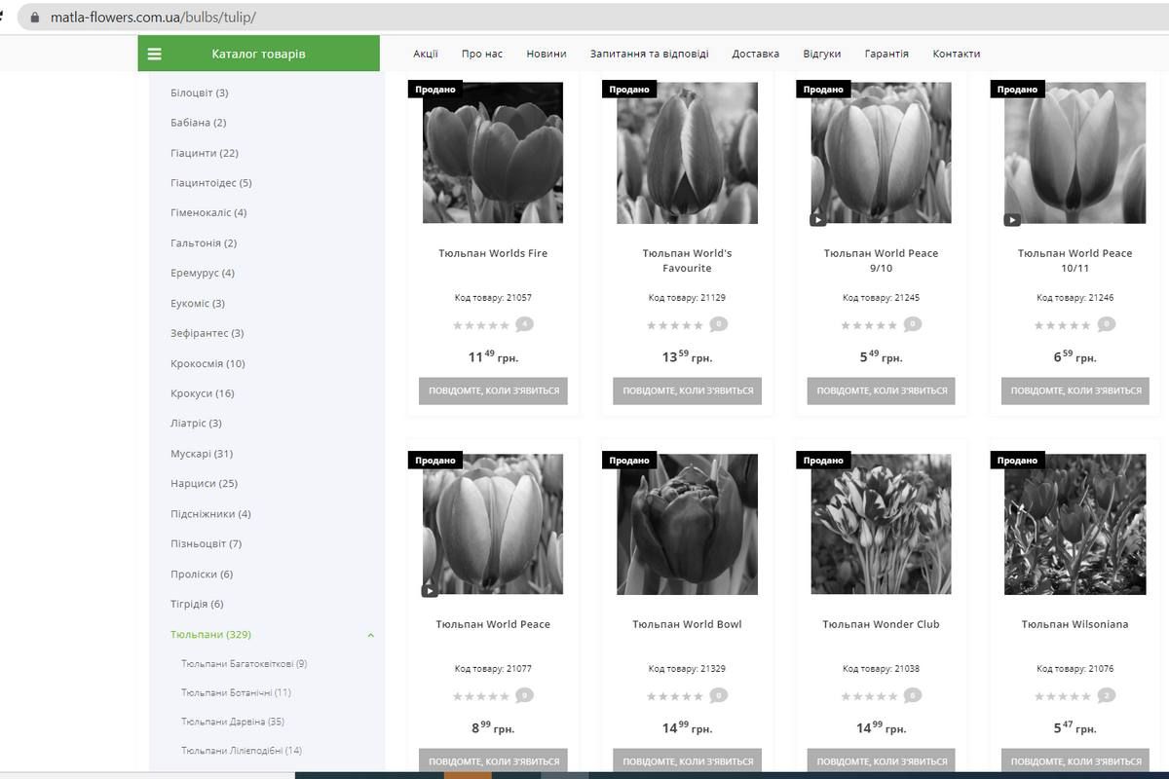Select Тюльпани Дарвіна (35) subcategory

pos(232,722)
